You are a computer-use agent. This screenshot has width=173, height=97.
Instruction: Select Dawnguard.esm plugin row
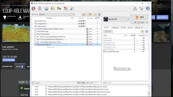[x=126, y=43]
